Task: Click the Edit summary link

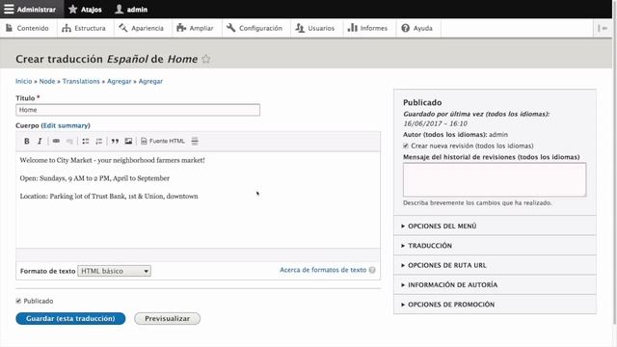Action: [66, 125]
